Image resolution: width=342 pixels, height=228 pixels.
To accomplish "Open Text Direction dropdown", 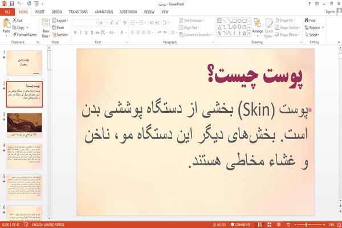I will pos(192,21).
